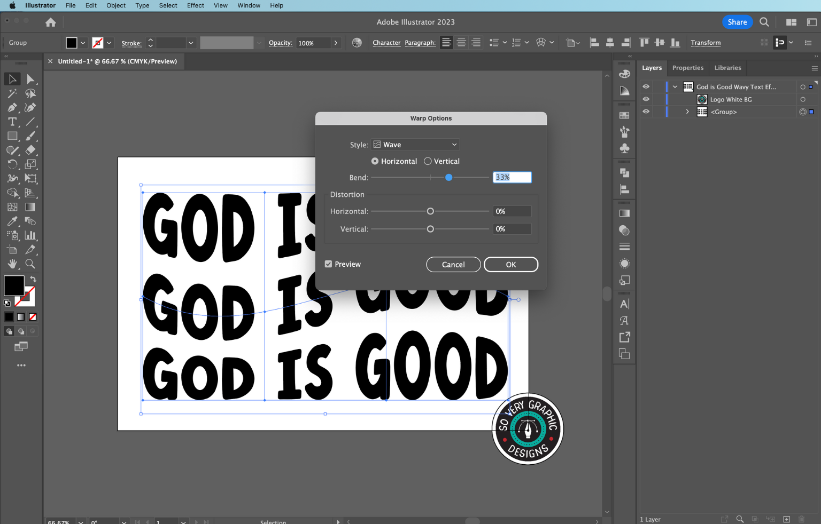Target the Logo White BG circle
Image resolution: width=821 pixels, height=524 pixels.
[803, 99]
